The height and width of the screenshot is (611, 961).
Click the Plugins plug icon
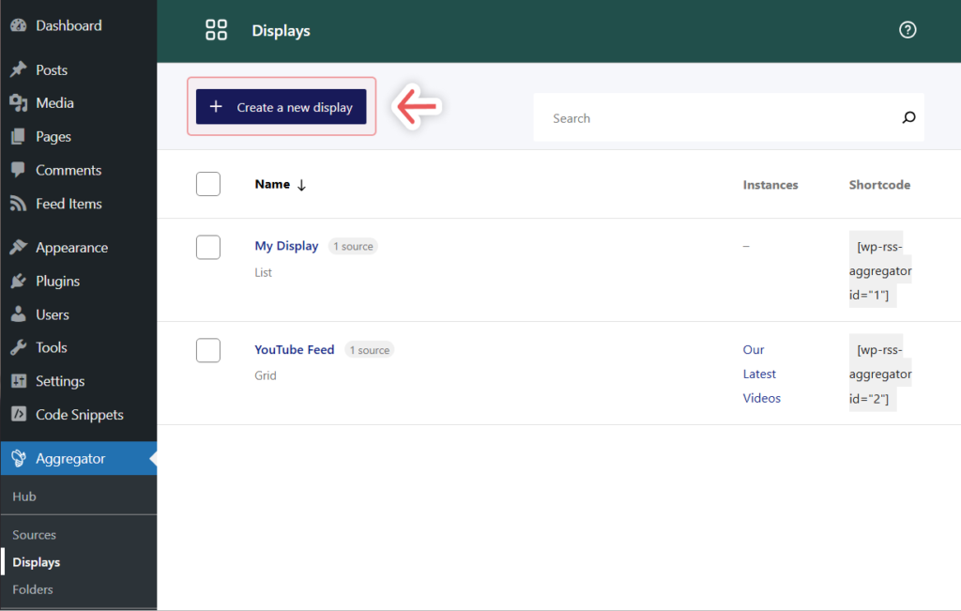21,281
